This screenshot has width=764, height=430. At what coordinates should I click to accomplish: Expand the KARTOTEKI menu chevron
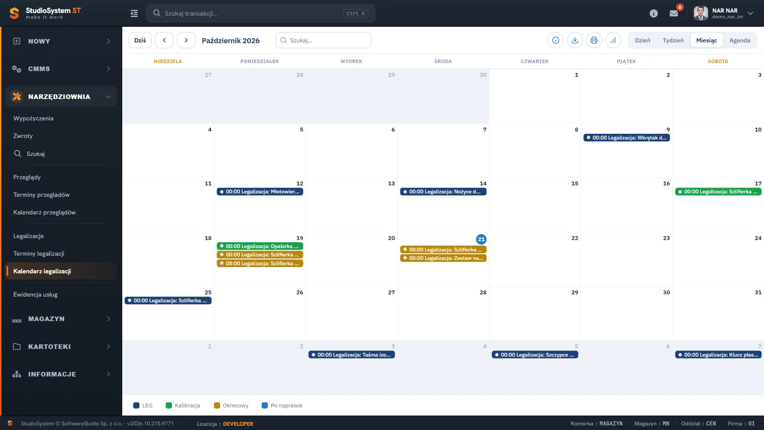coord(108,347)
